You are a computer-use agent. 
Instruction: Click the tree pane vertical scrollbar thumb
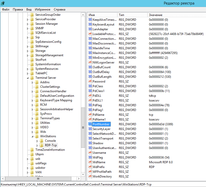(x=83, y=127)
